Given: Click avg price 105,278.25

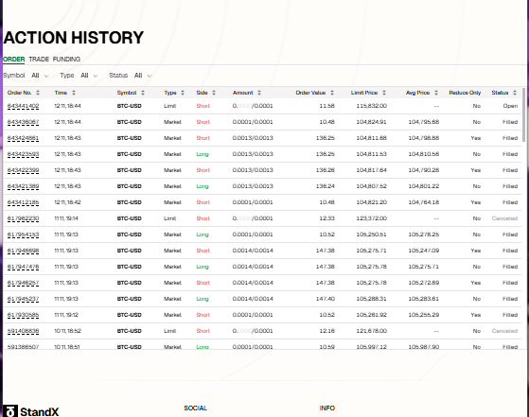Looking at the screenshot, I should (424, 235).
